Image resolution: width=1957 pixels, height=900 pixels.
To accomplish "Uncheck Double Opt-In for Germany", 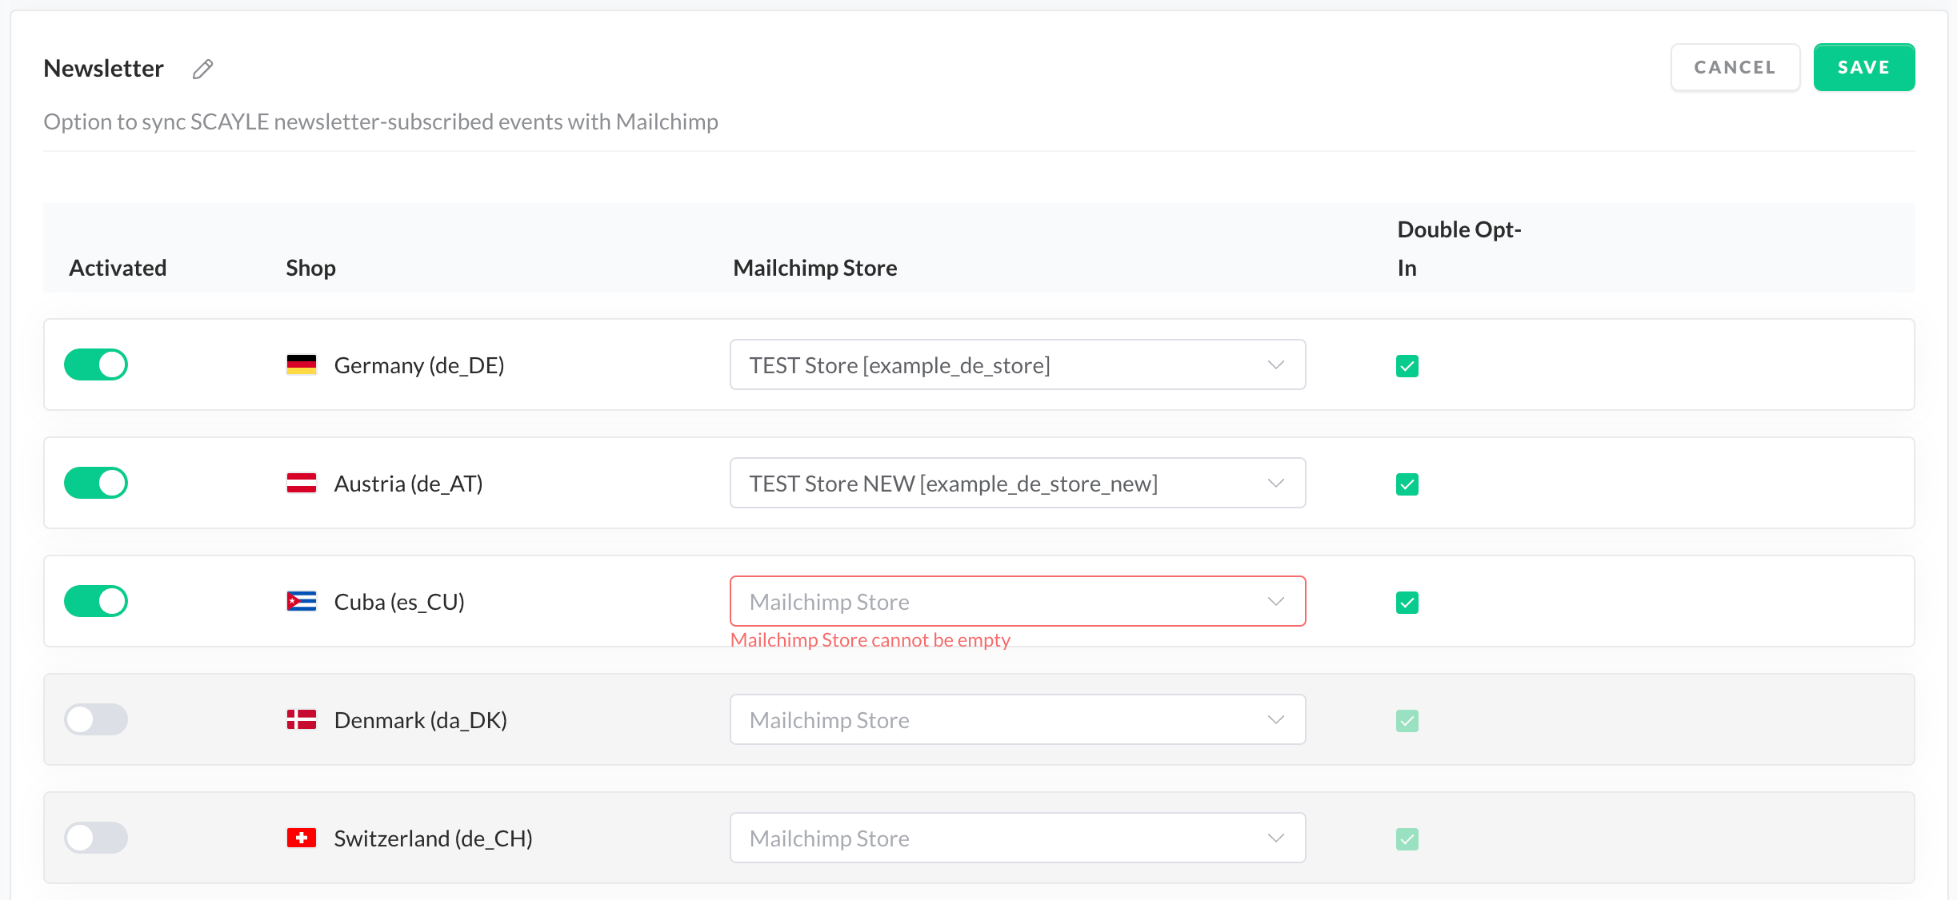I will [1407, 366].
